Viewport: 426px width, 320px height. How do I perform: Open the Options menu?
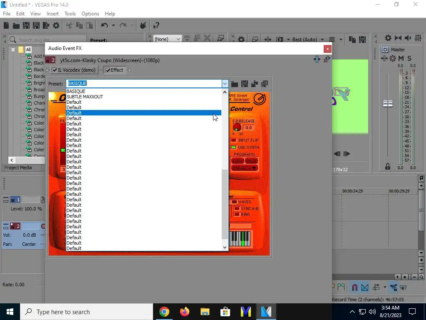[90, 14]
